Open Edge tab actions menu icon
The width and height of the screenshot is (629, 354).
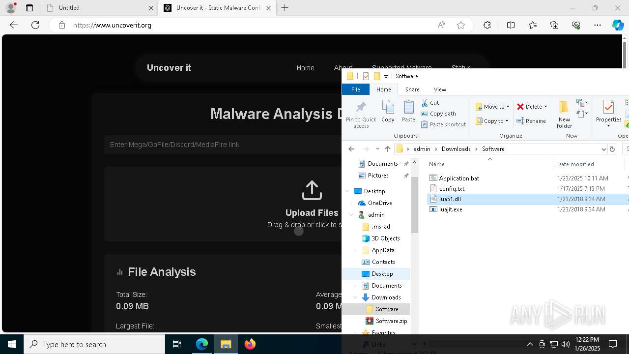pos(29,8)
